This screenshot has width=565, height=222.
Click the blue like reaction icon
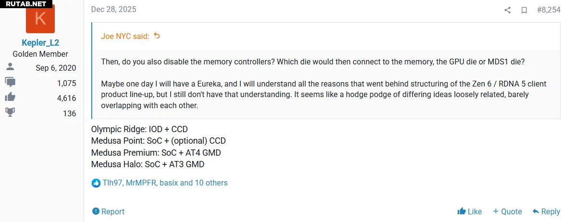(x=96, y=183)
